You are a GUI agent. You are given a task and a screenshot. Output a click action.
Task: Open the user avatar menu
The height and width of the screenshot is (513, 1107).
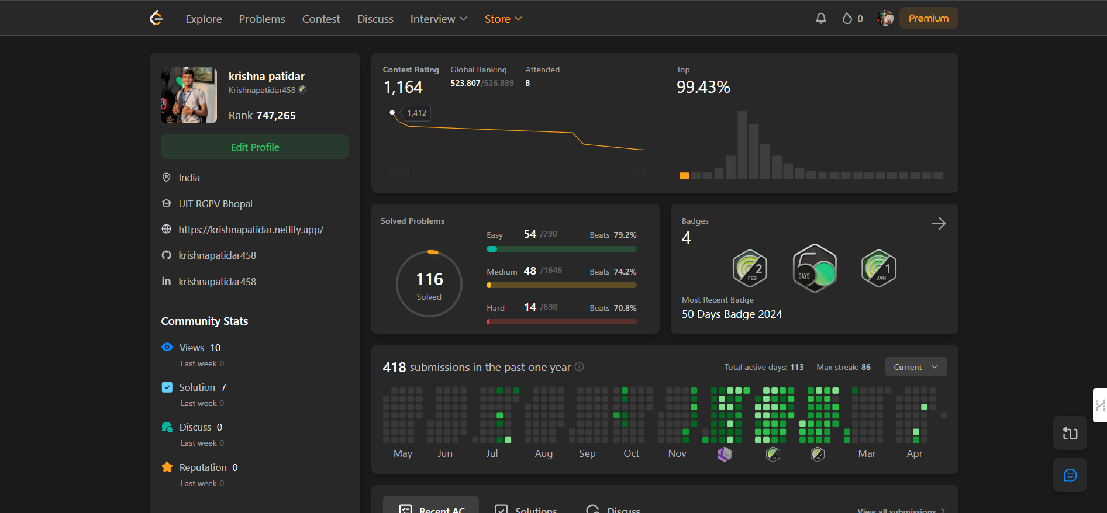tap(885, 18)
